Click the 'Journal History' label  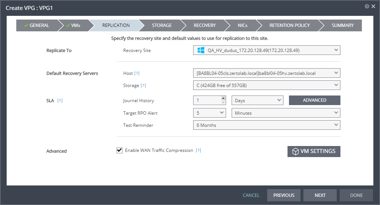(x=138, y=101)
